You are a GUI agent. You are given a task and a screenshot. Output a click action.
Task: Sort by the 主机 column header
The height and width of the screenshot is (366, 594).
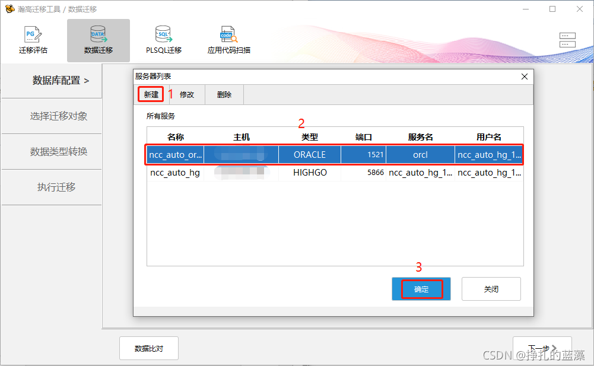click(242, 137)
